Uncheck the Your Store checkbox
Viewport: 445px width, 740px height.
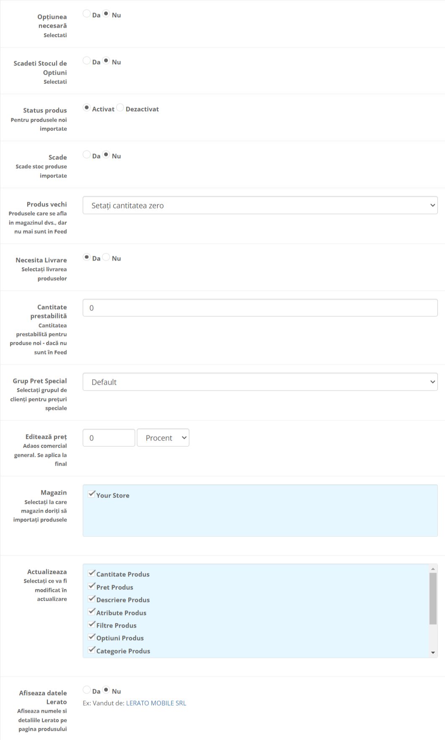point(92,494)
